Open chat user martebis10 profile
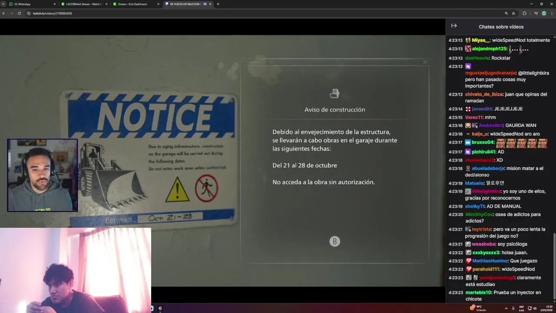Image resolution: width=556 pixels, height=313 pixels. tap(478, 293)
